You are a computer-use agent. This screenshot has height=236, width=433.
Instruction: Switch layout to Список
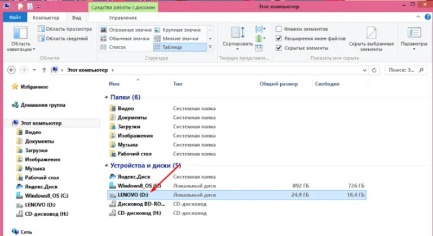coord(113,47)
